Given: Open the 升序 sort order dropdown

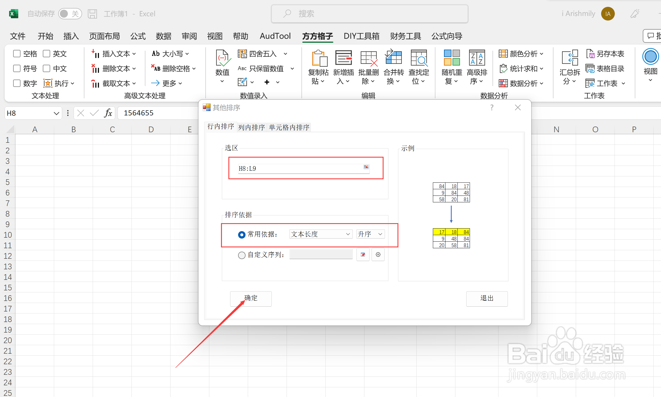Looking at the screenshot, I should tap(370, 234).
